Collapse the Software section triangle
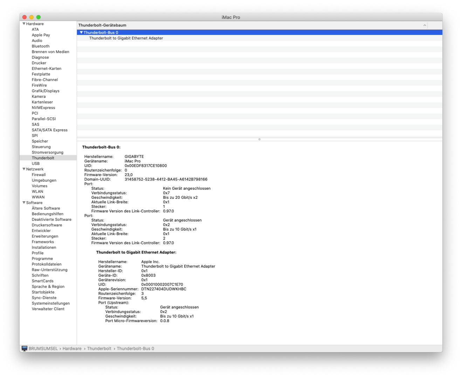Screen dimensions: 462x378 [24, 203]
